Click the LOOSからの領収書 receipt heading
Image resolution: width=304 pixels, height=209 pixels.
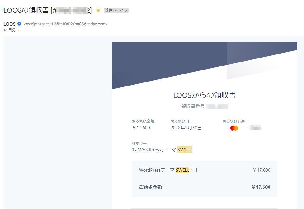click(x=204, y=95)
